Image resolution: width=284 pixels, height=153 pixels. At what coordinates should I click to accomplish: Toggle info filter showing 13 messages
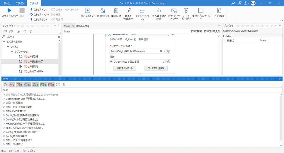(x=28, y=85)
